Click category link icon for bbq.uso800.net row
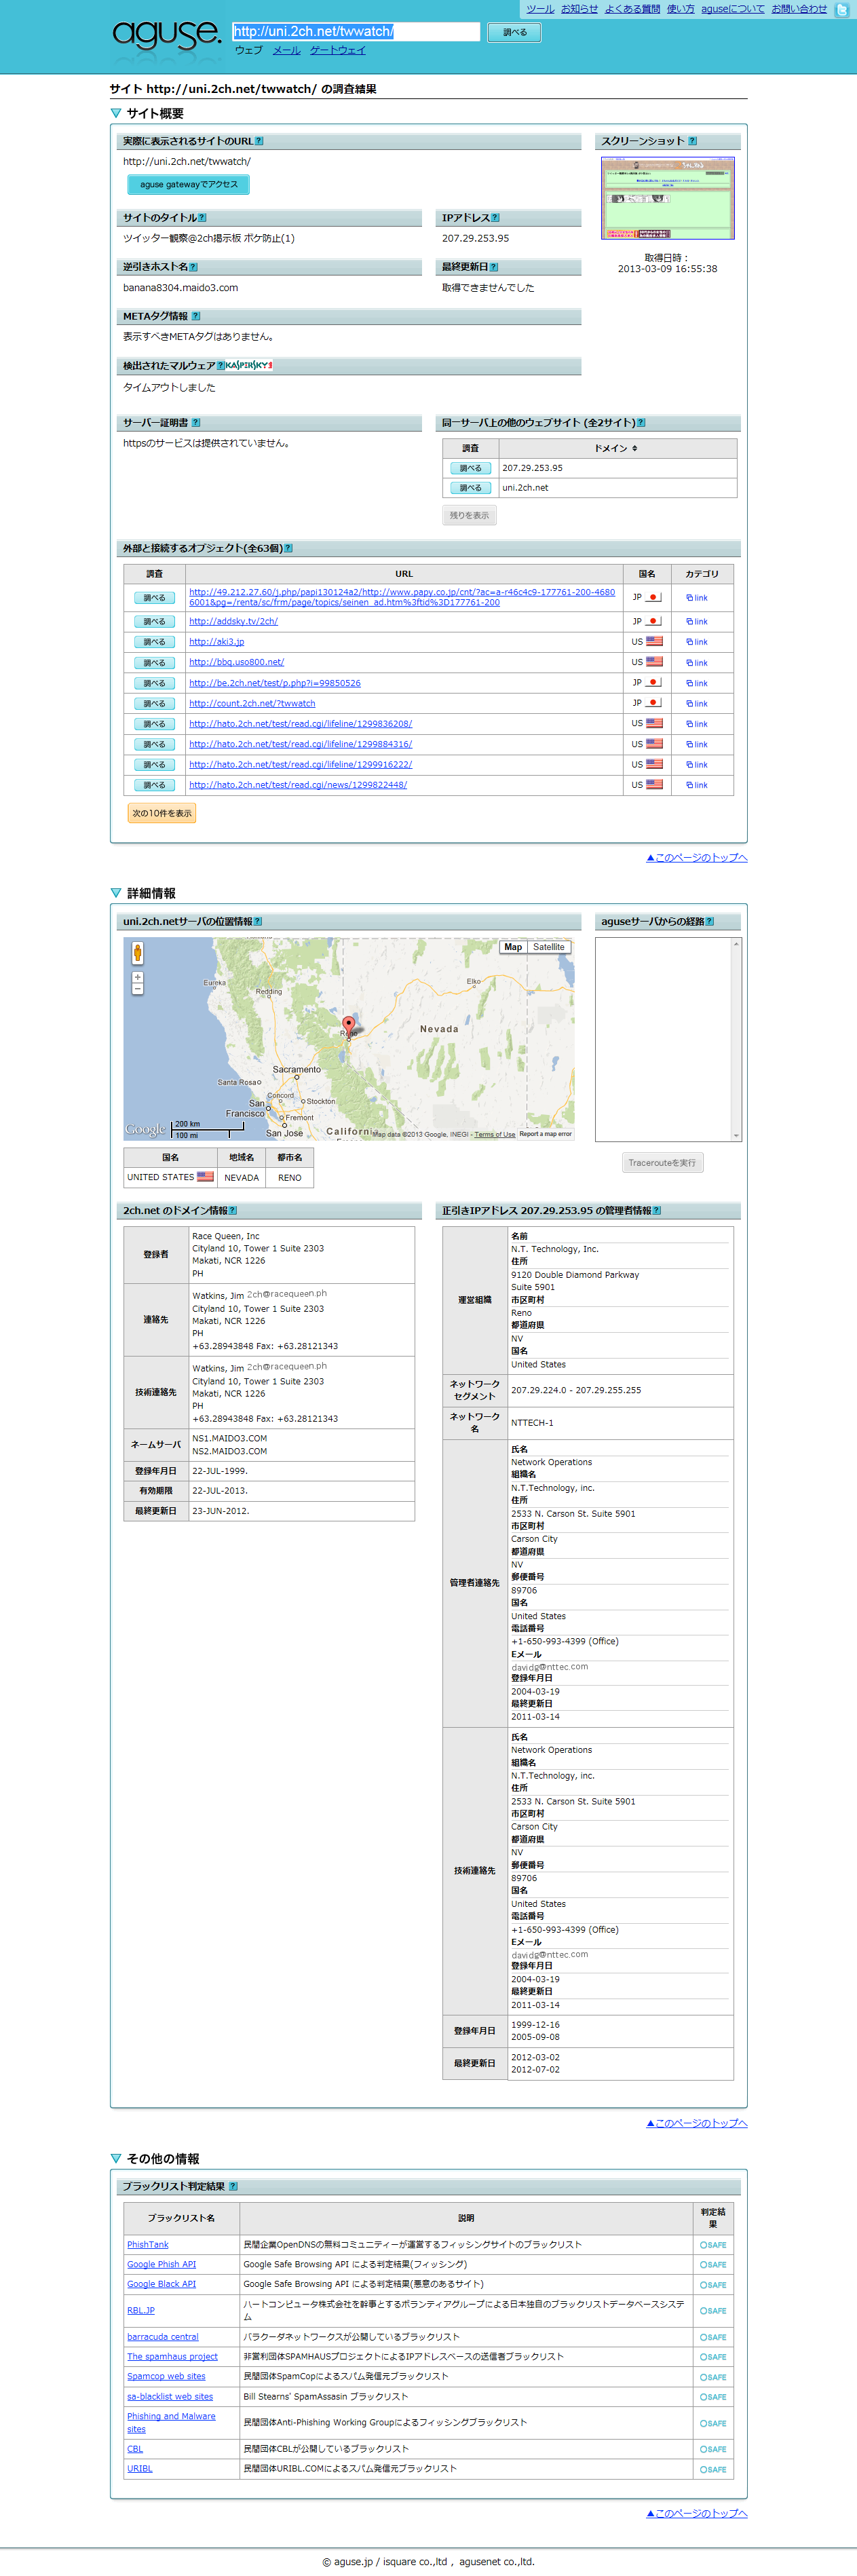Image resolution: width=857 pixels, height=2576 pixels. click(x=696, y=663)
